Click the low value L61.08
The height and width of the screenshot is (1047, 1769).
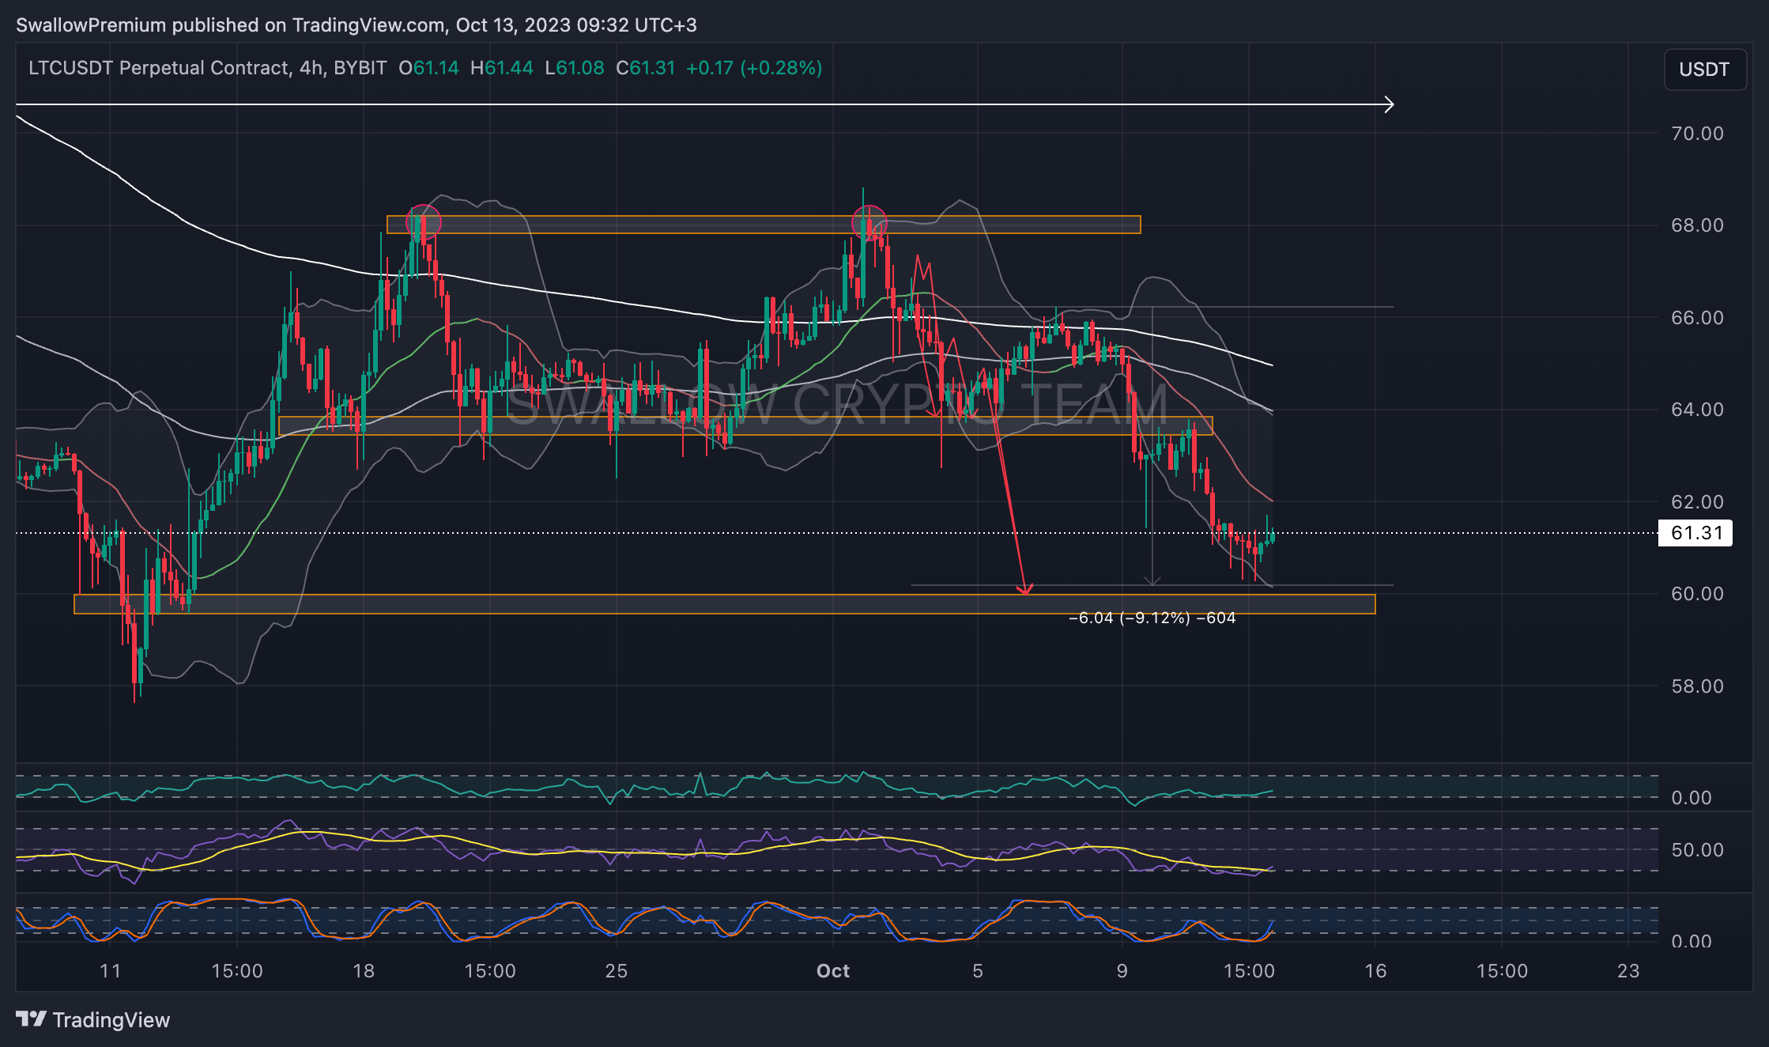click(575, 68)
